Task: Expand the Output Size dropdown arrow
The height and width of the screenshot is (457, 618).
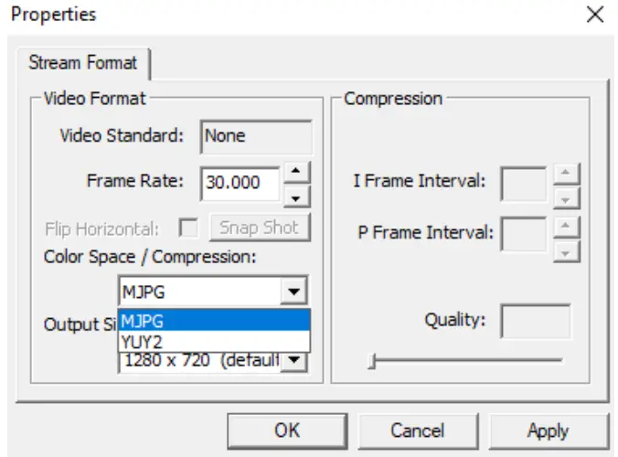Action: pos(294,360)
